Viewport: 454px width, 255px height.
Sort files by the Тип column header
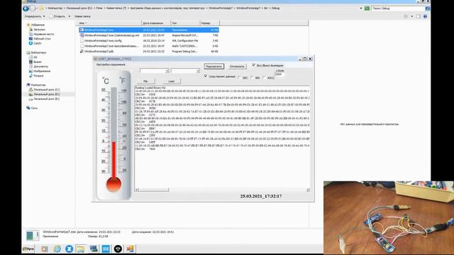[x=185, y=23]
